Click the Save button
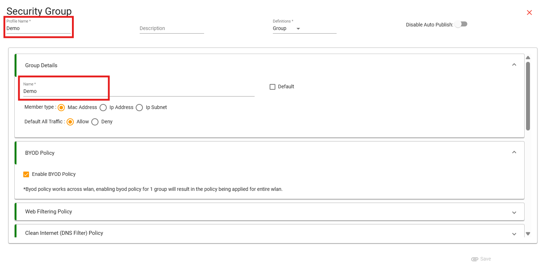This screenshot has height=267, width=545. pyautogui.click(x=481, y=259)
